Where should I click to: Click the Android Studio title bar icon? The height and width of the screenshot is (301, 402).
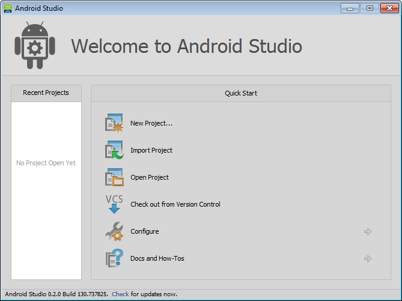click(x=8, y=8)
